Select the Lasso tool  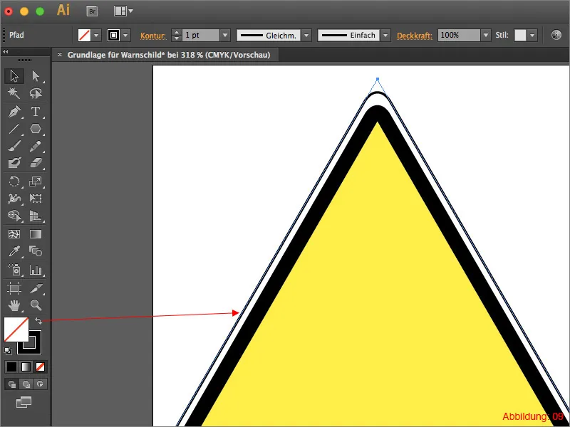point(36,93)
